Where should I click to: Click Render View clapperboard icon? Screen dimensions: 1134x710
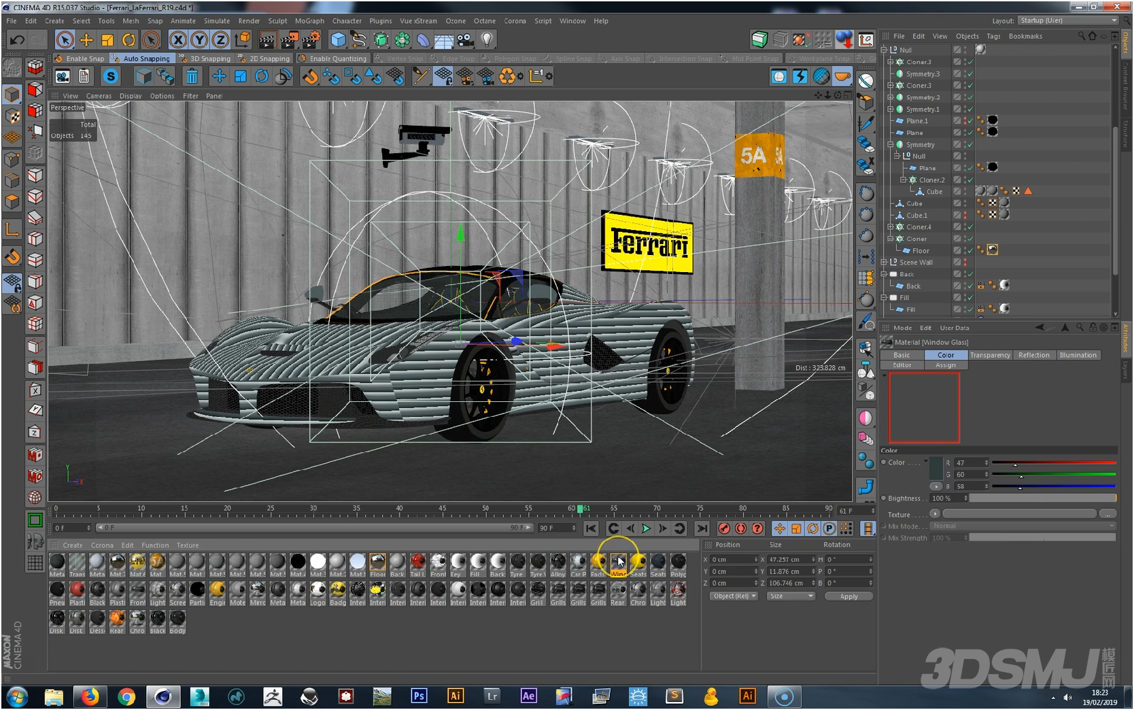267,40
